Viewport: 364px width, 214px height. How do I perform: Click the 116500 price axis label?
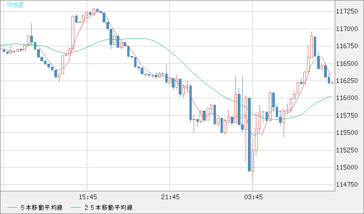(347, 63)
